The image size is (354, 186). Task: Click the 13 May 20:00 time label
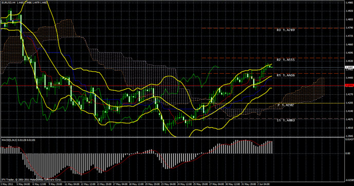click(104, 184)
